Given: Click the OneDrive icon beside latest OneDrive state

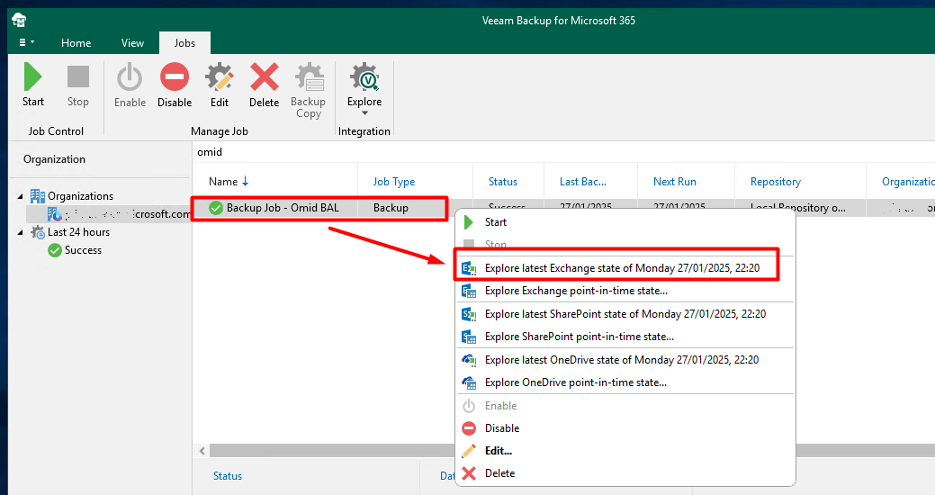Looking at the screenshot, I should tap(469, 360).
